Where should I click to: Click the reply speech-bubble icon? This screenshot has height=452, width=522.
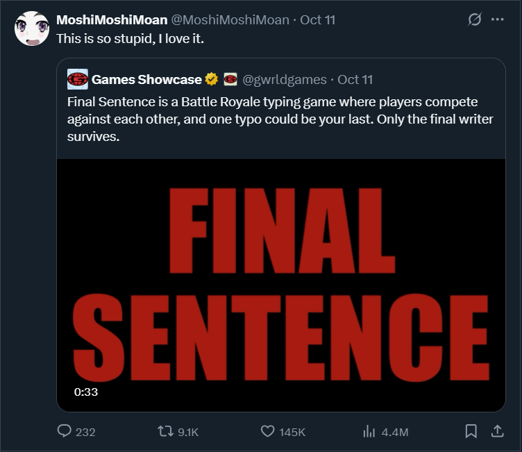point(65,432)
